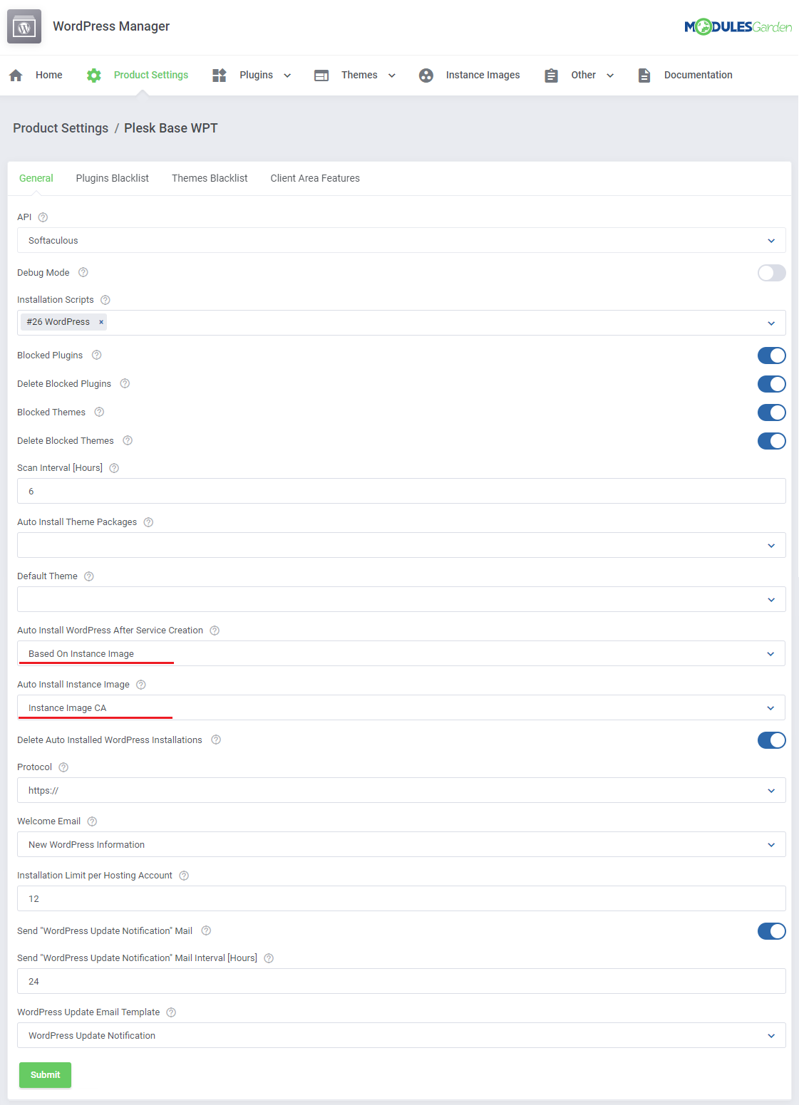Viewport: 799px width, 1105px height.
Task: Show help for Auto Install Instance Image
Action: pos(141,685)
